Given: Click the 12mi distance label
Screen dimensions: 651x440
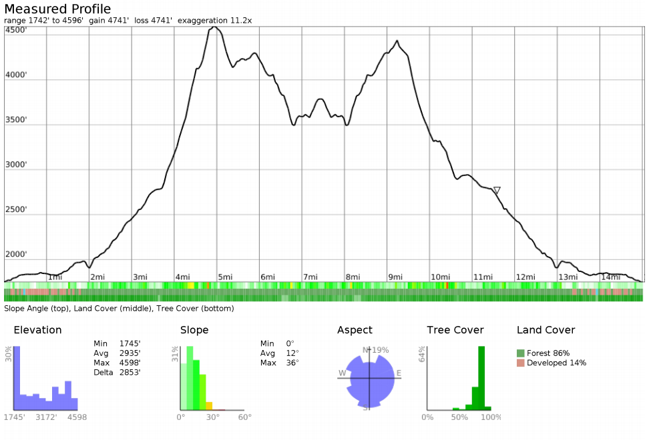Looking at the screenshot, I should point(525,277).
